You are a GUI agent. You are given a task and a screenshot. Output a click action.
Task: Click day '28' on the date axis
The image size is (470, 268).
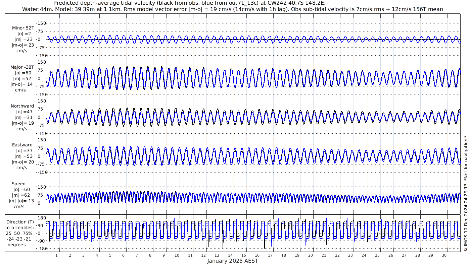click(417, 255)
